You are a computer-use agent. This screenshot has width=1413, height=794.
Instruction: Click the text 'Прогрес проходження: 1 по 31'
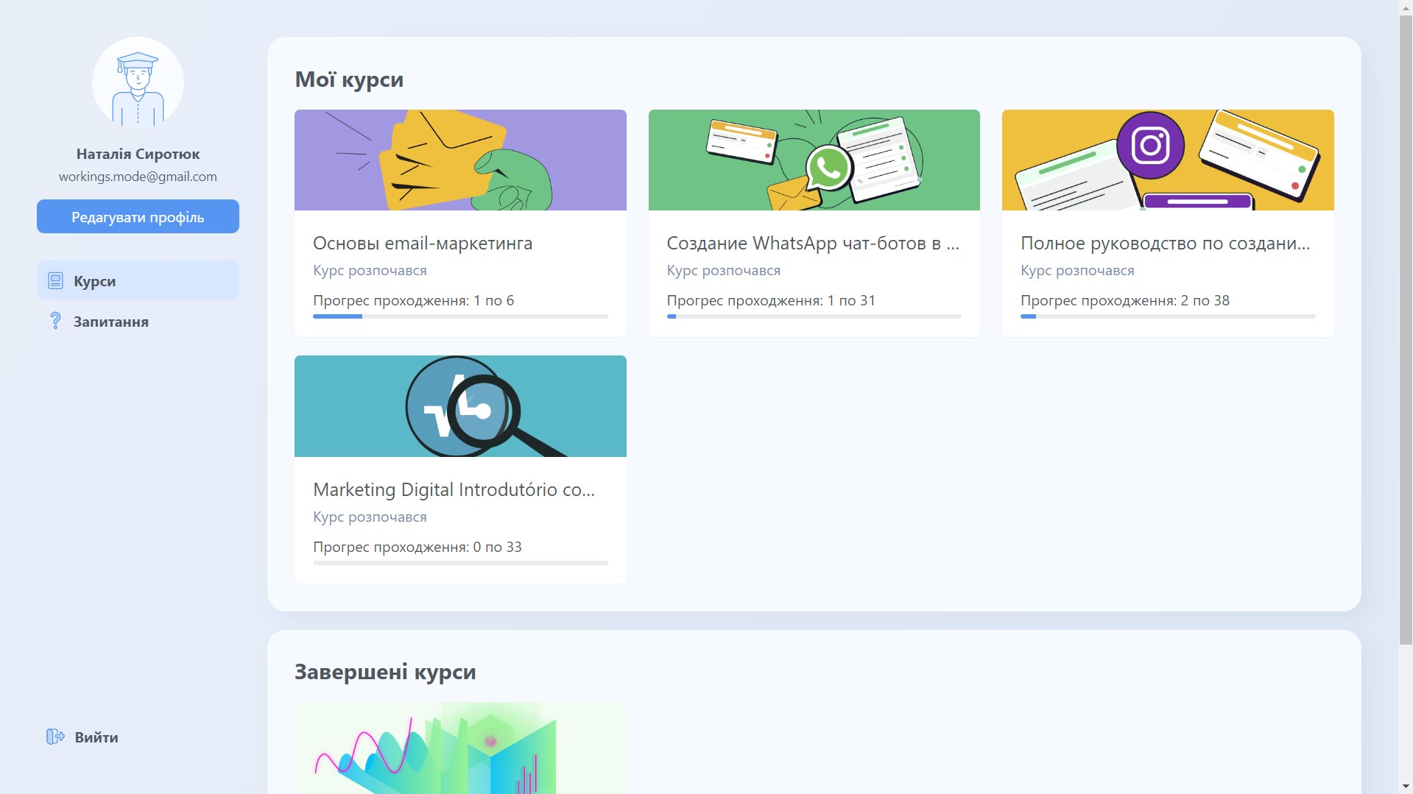771,300
